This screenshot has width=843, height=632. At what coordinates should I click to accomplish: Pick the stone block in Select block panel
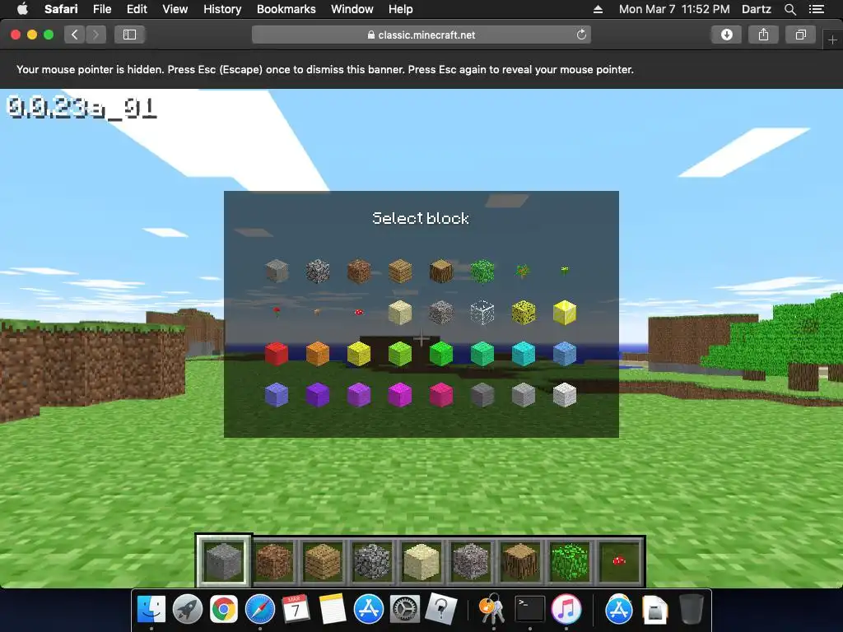pos(277,271)
